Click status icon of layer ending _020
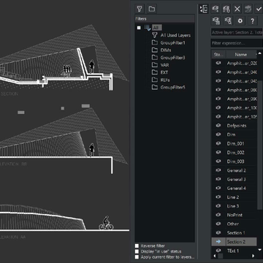 pyautogui.click(x=218, y=63)
